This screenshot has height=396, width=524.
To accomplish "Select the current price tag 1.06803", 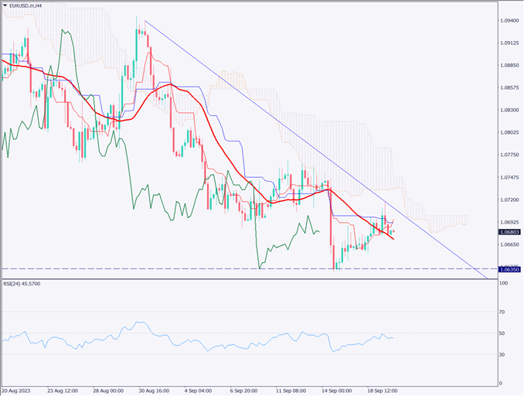I will tap(509, 232).
